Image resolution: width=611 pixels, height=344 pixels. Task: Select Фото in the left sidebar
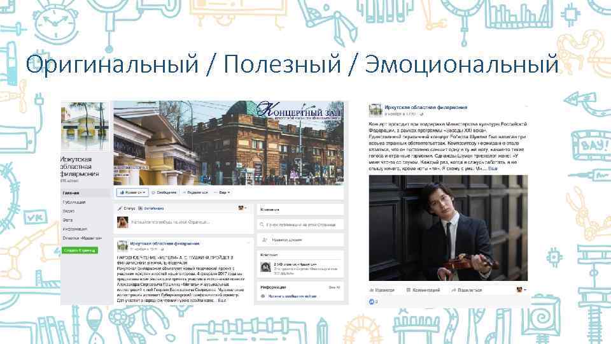coord(67,220)
